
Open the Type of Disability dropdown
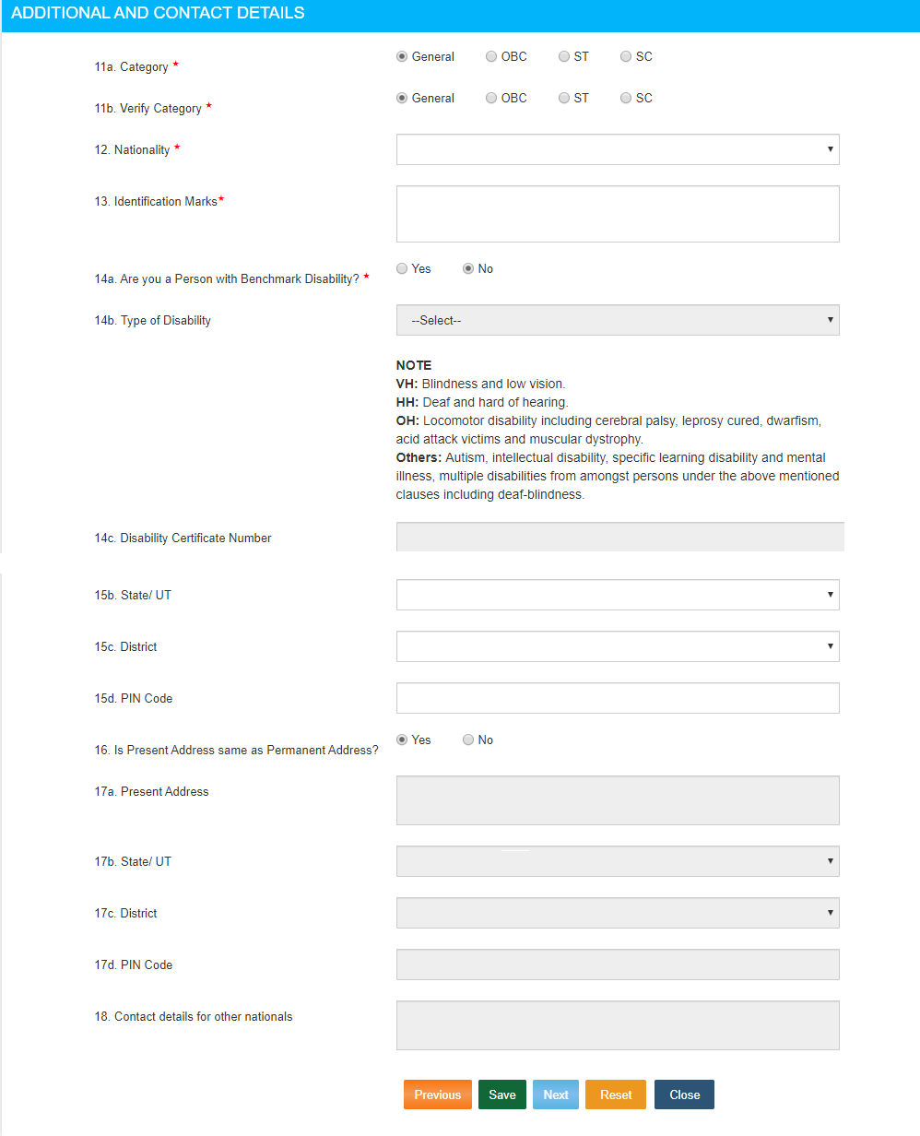click(618, 320)
